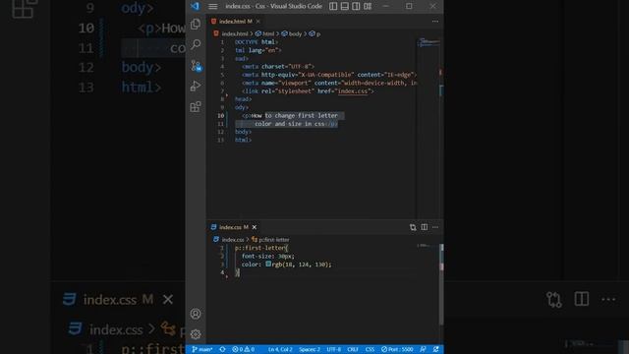Open More Actions for lower editor group

435,227
